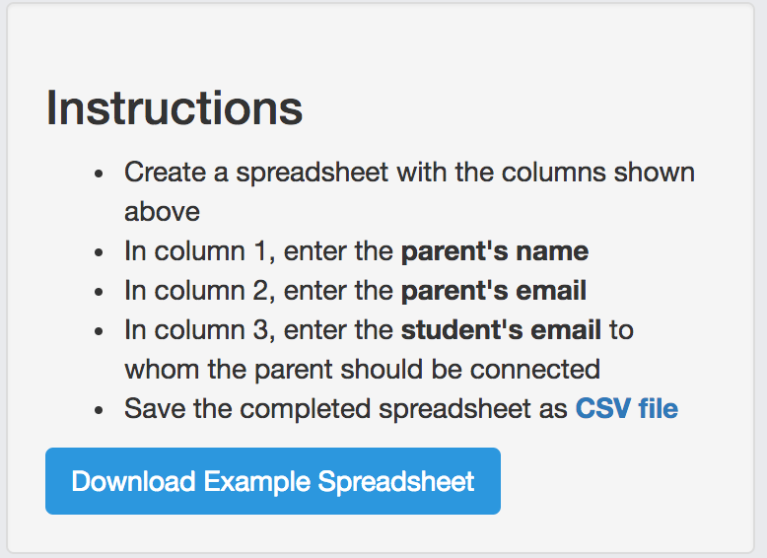The image size is (767, 558).
Task: Click the word "above" under first bullet
Action: coord(162,211)
